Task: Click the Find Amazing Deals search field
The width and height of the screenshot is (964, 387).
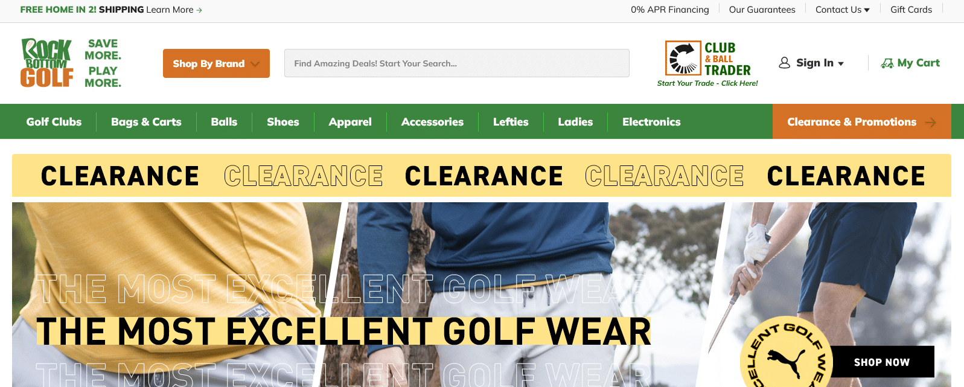Action: pyautogui.click(x=457, y=63)
